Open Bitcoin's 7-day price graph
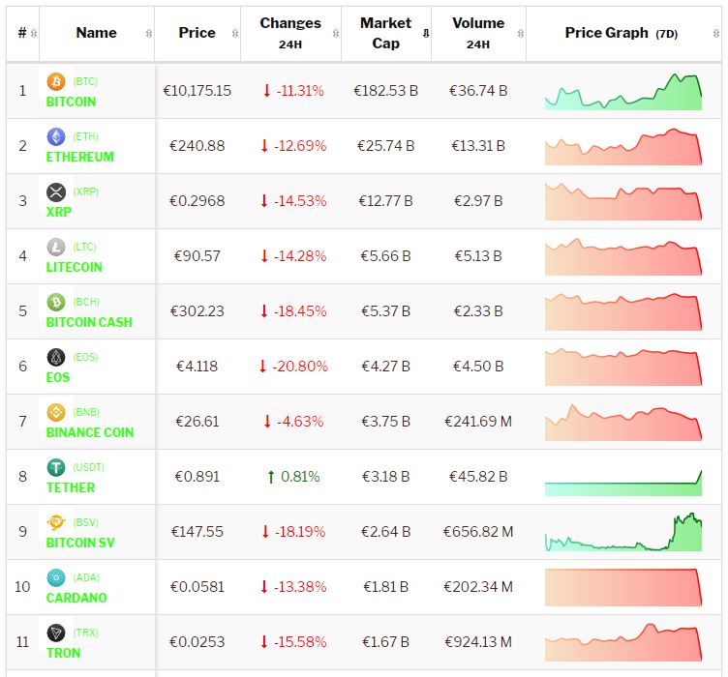The height and width of the screenshot is (677, 728). pos(622,92)
